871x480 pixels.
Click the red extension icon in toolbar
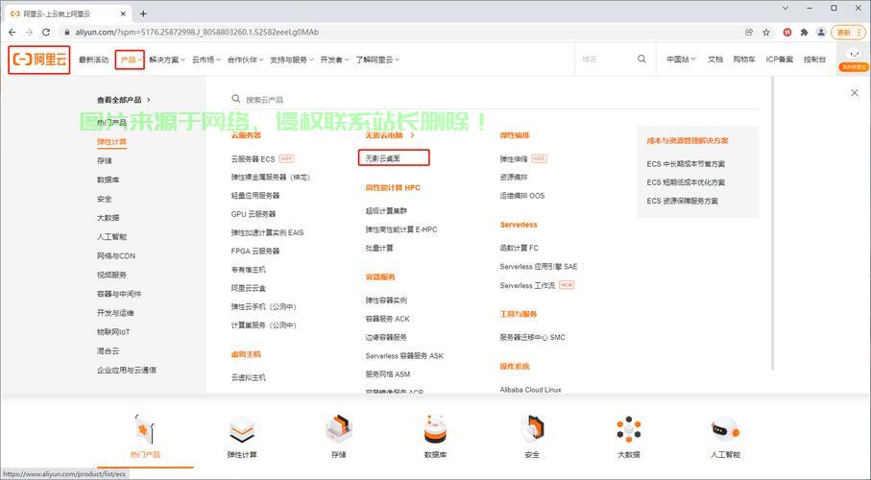coord(787,33)
